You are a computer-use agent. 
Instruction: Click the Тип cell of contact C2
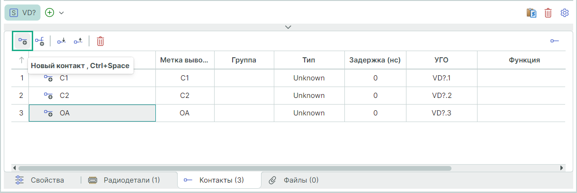pyautogui.click(x=309, y=96)
